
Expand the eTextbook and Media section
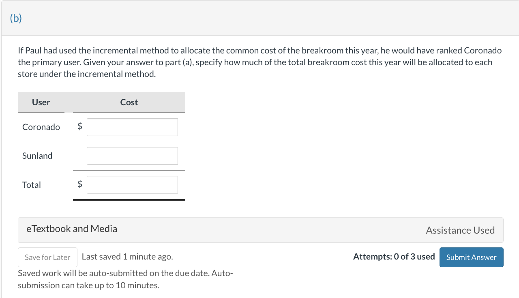(x=72, y=229)
